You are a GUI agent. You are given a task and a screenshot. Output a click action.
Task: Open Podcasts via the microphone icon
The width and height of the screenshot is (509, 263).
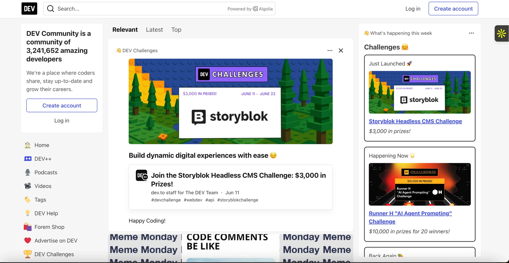28,172
